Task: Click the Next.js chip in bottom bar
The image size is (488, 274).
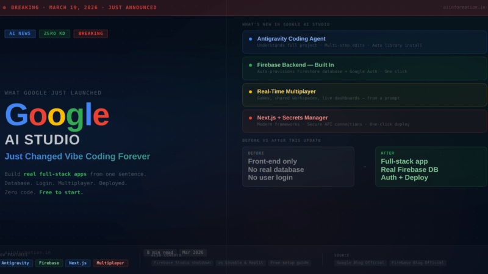Action: point(77,263)
